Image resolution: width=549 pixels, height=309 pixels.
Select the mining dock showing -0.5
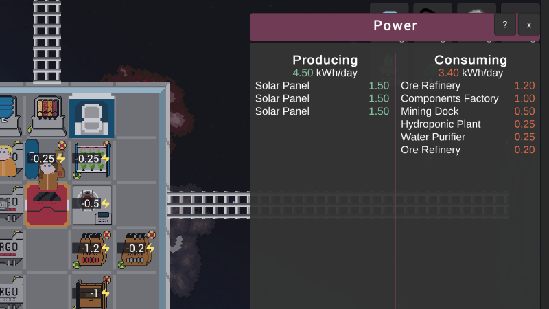click(x=92, y=205)
